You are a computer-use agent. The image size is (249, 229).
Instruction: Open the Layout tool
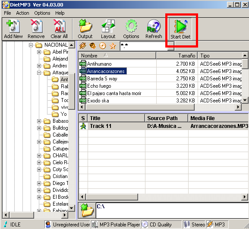pos(108,29)
